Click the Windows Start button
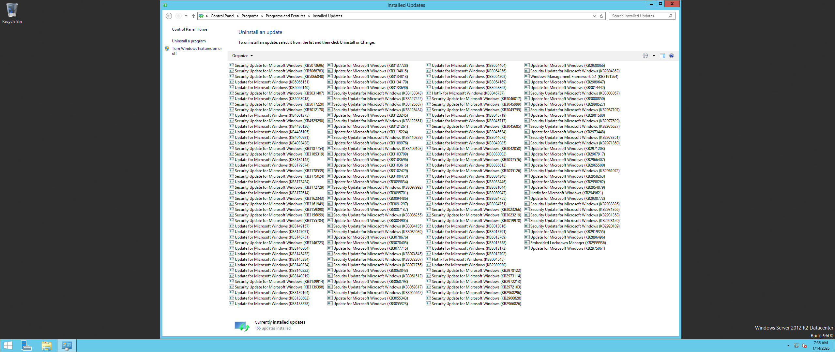835x352 pixels. click(x=8, y=345)
